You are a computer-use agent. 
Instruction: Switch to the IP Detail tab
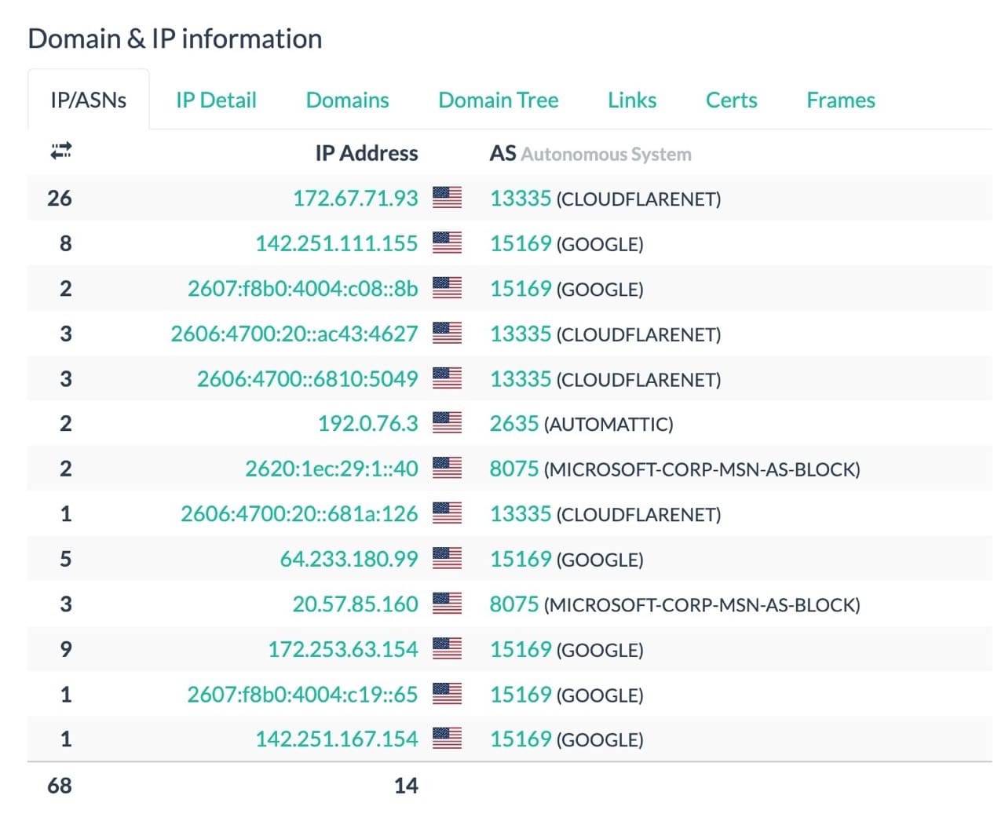pos(216,100)
